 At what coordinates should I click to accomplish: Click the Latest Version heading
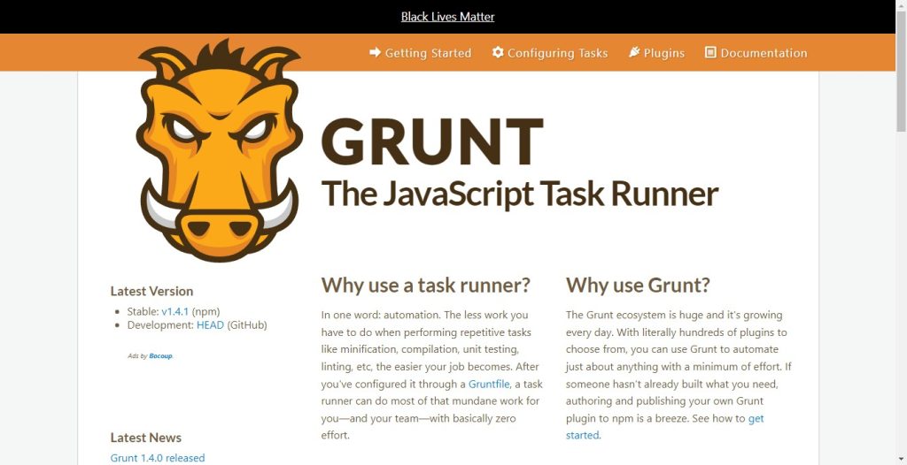(151, 292)
